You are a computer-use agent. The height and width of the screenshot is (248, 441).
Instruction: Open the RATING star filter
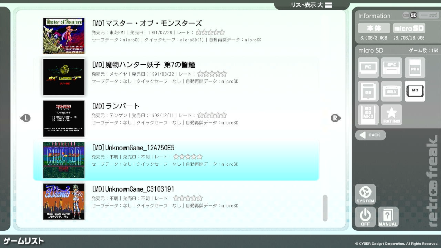click(x=391, y=115)
